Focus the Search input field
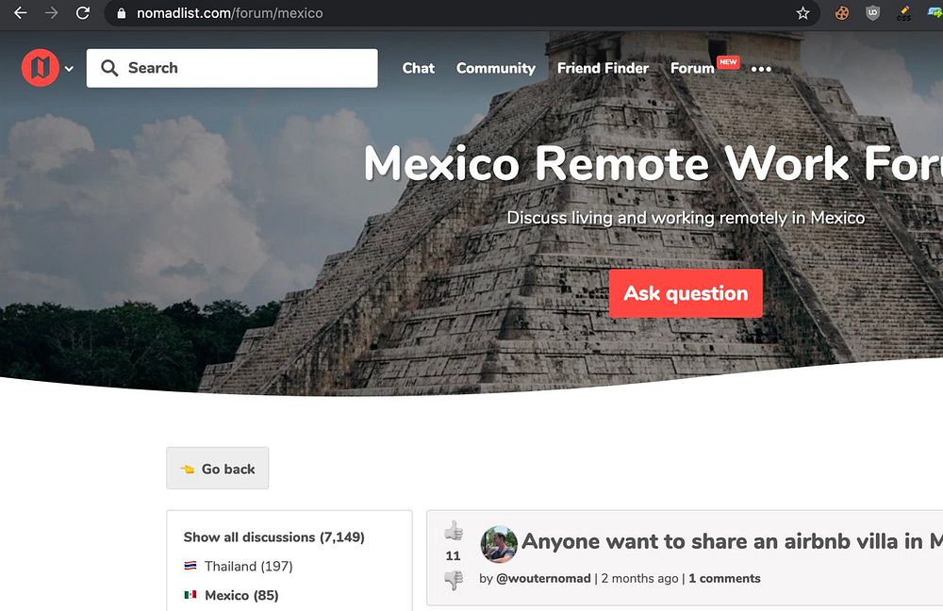Viewport: 943px width, 611px height. tap(232, 68)
